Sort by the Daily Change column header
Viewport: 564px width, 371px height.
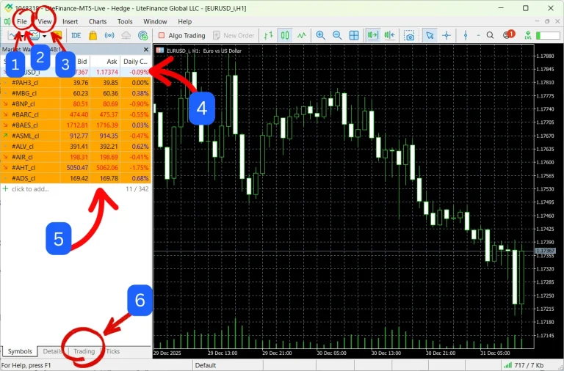pyautogui.click(x=135, y=62)
